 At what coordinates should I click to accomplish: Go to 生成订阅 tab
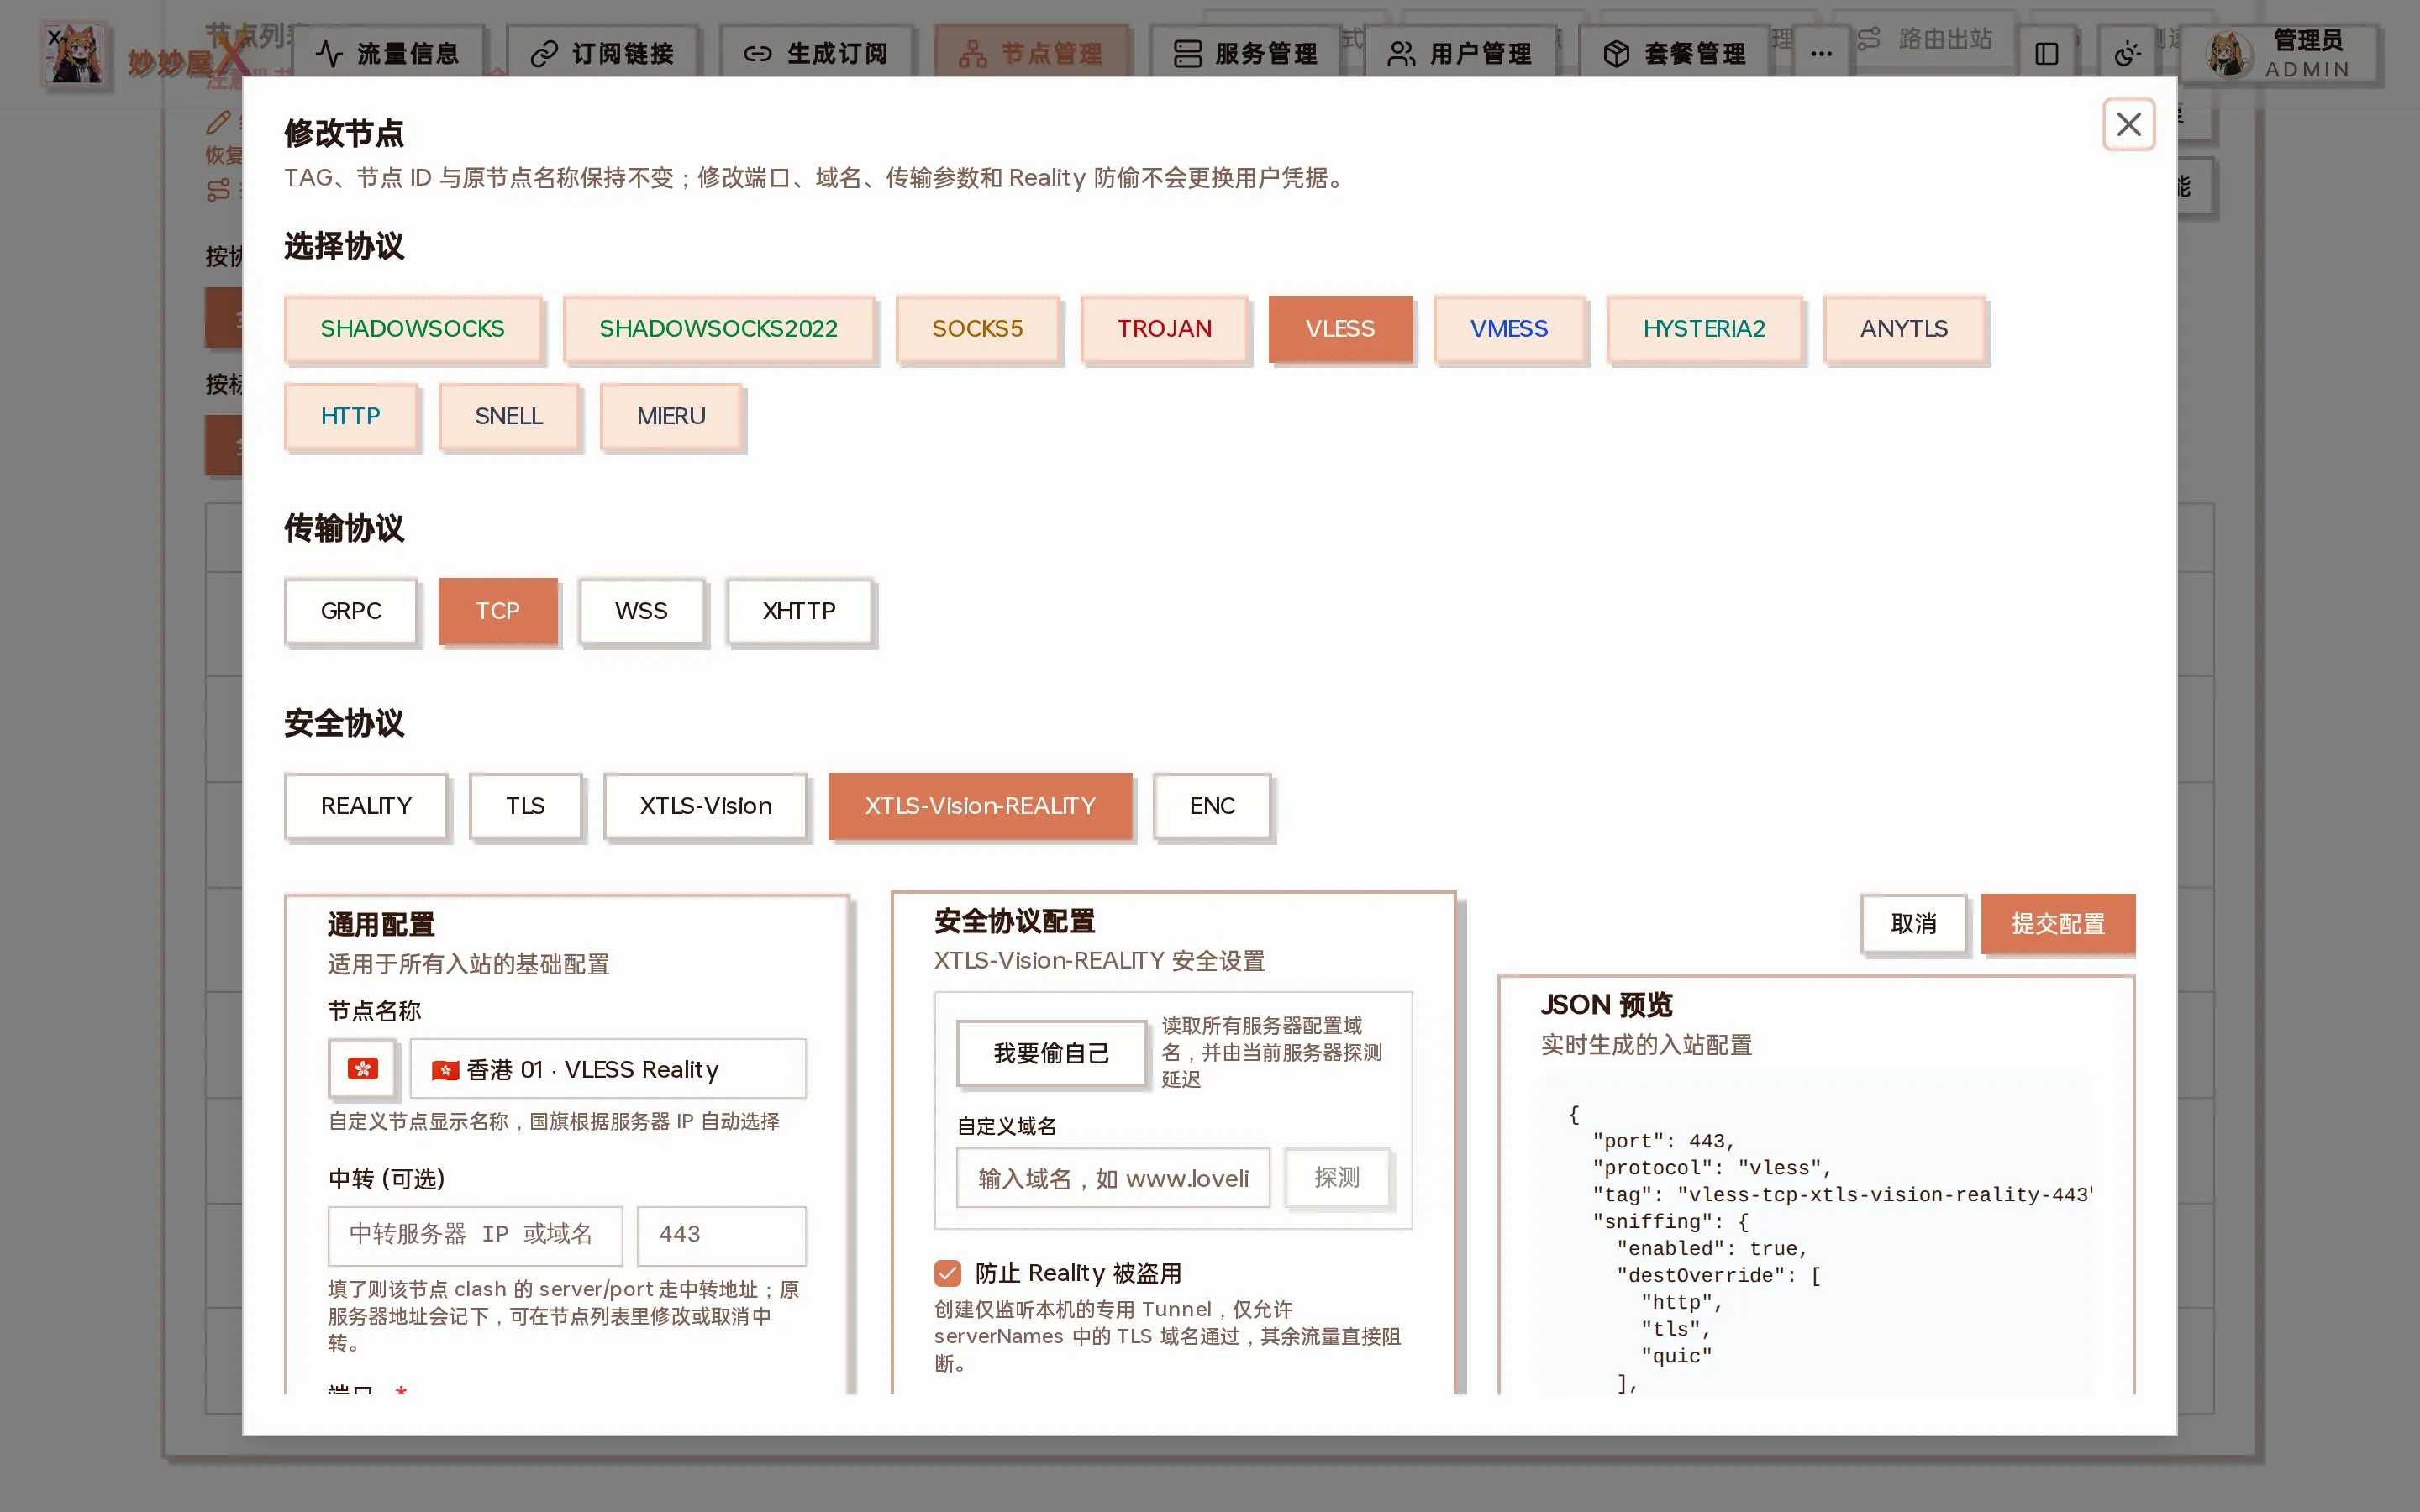coord(817,53)
